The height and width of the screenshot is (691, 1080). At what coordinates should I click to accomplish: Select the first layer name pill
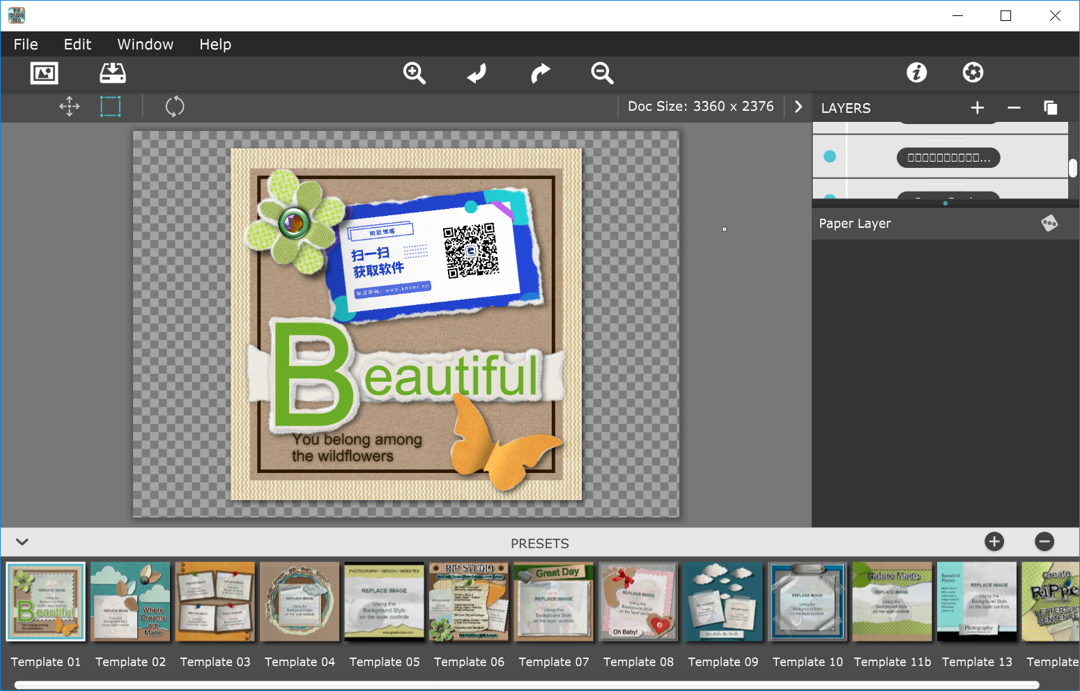pyautogui.click(x=948, y=157)
